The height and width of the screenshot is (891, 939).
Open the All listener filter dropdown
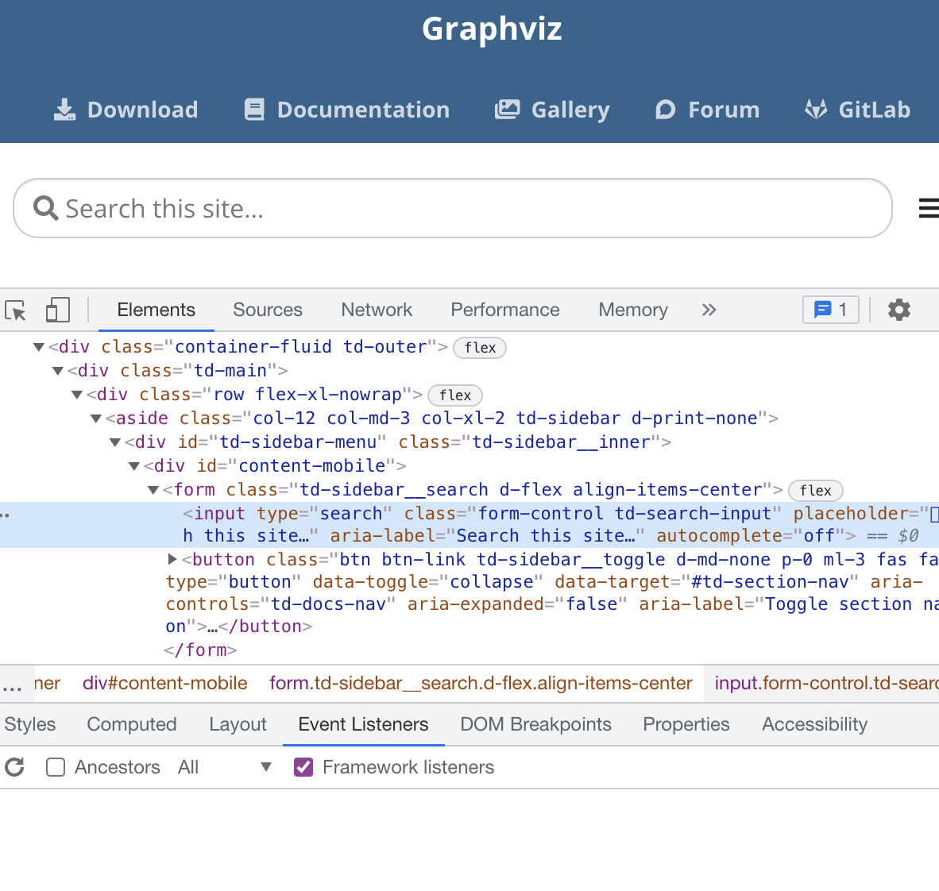226,767
